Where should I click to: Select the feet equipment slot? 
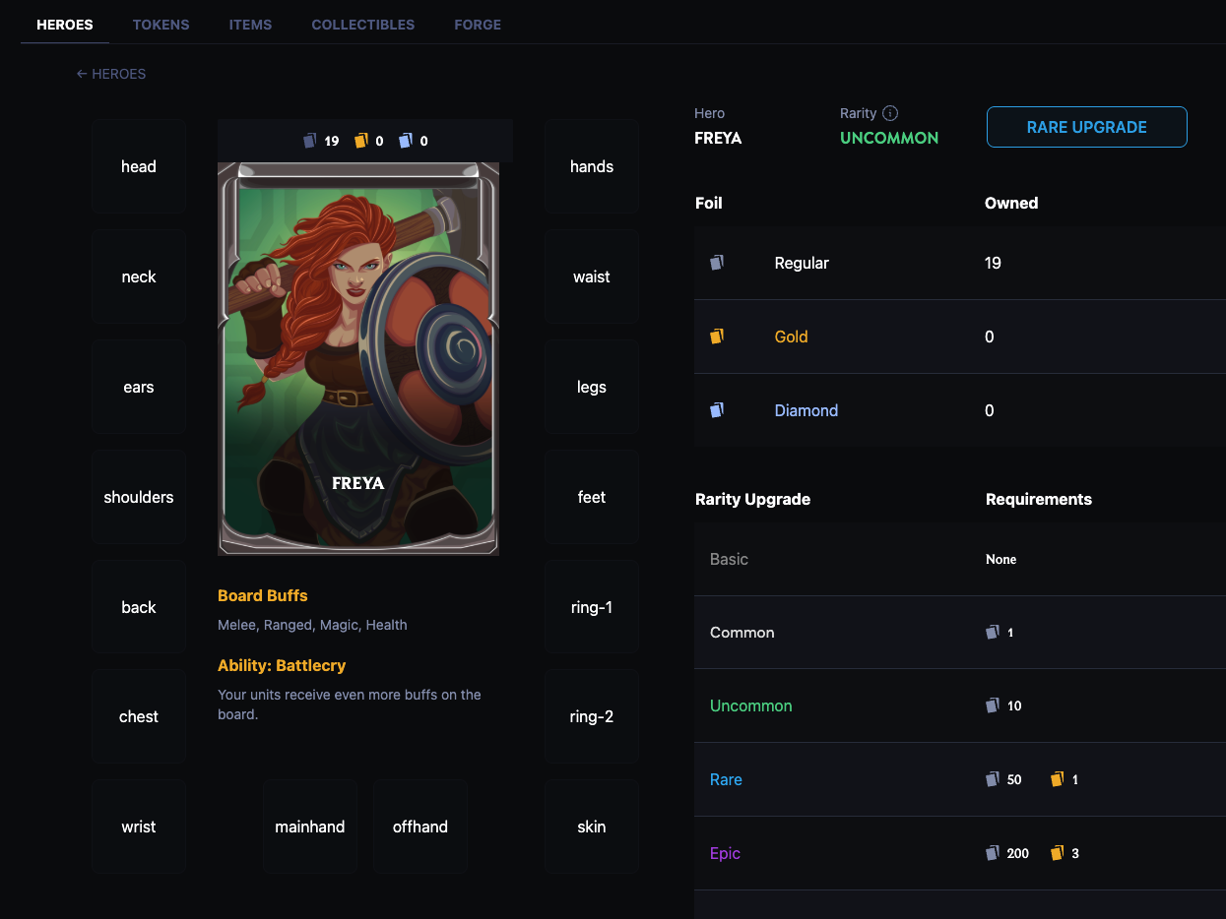point(592,497)
